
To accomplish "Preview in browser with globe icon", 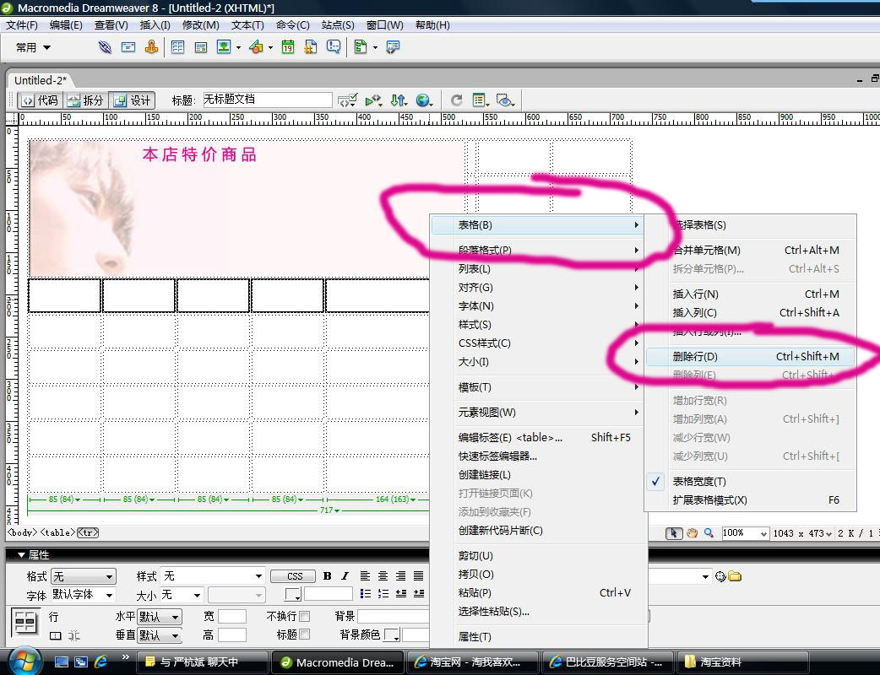I will pos(424,100).
